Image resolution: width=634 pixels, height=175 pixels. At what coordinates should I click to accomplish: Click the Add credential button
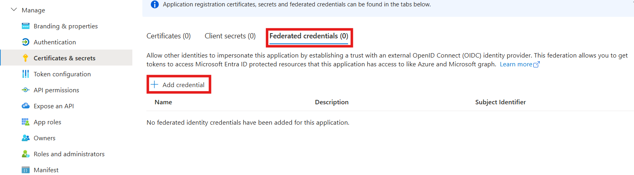pyautogui.click(x=178, y=85)
